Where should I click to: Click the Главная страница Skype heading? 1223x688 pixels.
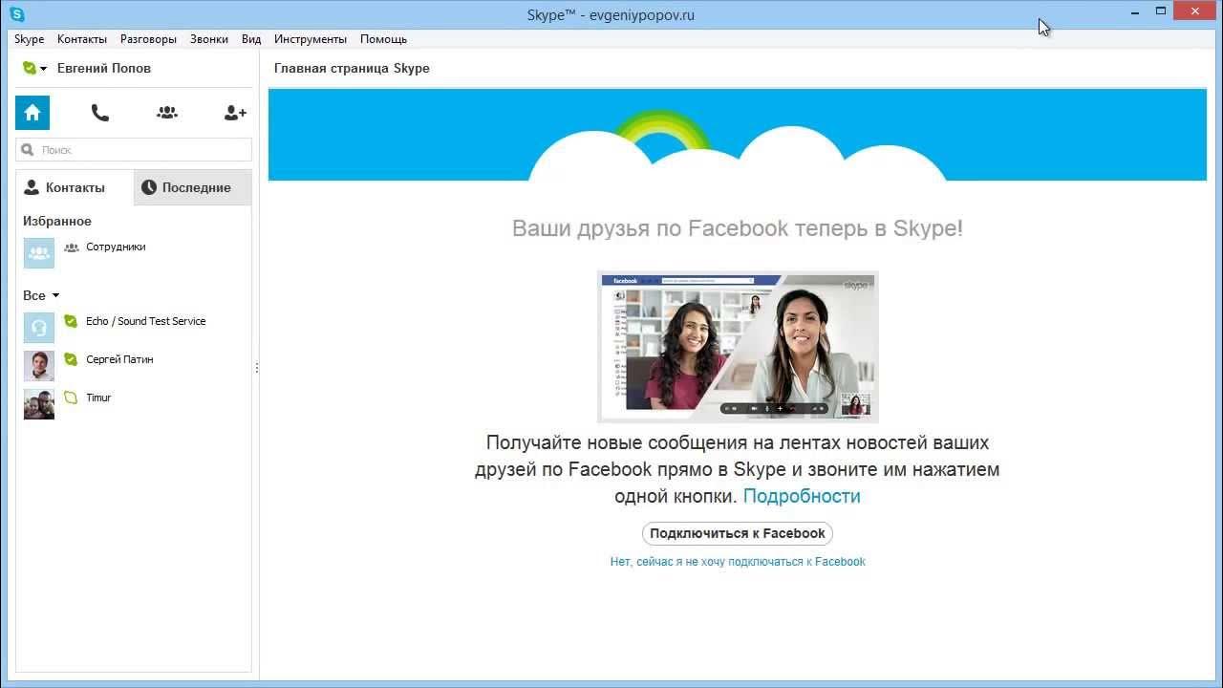[x=352, y=68]
